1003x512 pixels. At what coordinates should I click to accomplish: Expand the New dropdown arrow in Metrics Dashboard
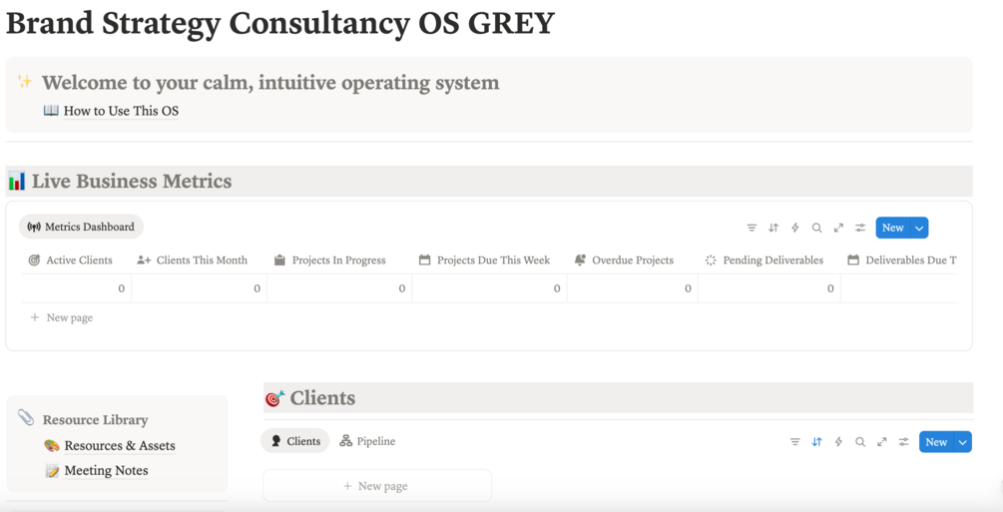coord(919,228)
